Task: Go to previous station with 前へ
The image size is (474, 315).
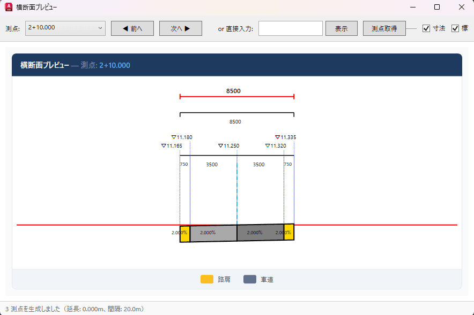Action: pyautogui.click(x=132, y=28)
